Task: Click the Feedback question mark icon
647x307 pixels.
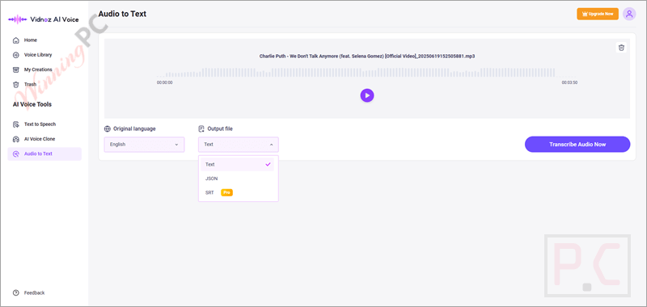Action: point(16,292)
